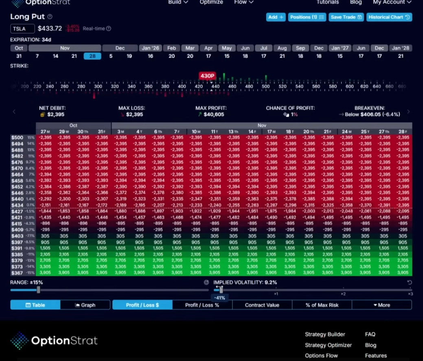Screen dimensions: 423x361
Task: Expand the Flow menu
Action: click(243, 2)
